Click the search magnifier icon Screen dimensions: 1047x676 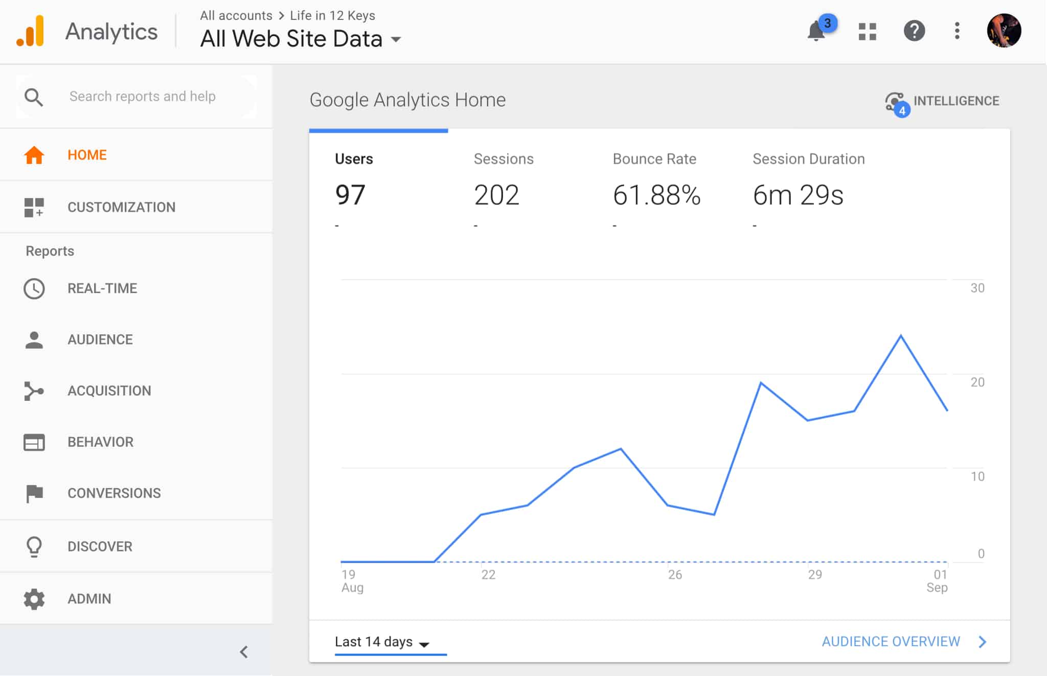coord(34,97)
